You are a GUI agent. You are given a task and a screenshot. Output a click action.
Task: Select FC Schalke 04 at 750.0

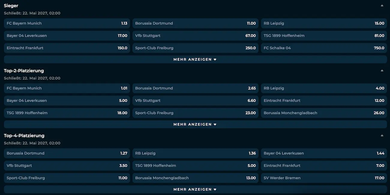(x=324, y=48)
